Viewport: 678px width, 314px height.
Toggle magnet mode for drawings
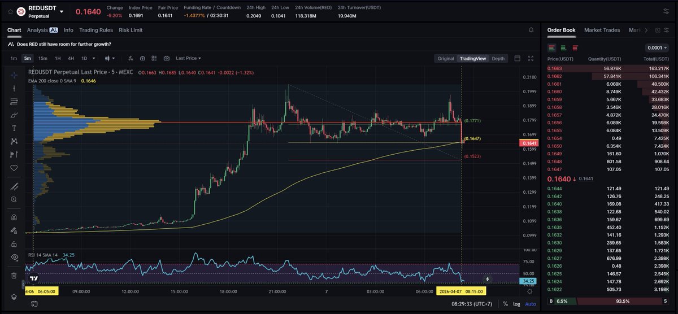coord(14,217)
